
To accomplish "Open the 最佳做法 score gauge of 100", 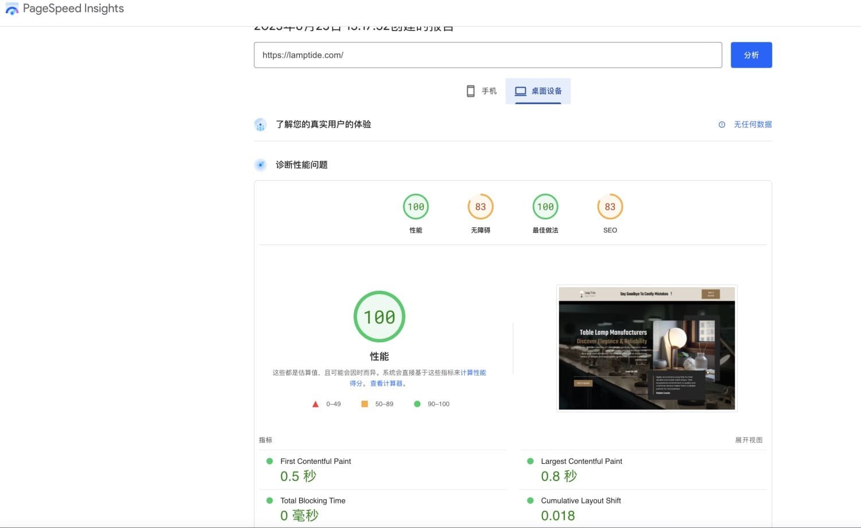I will (x=545, y=207).
